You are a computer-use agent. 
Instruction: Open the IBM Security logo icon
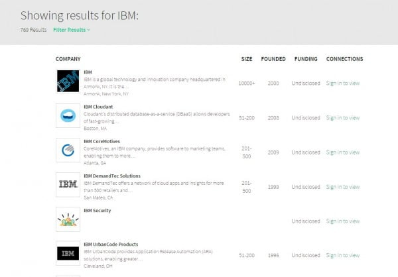(x=68, y=219)
